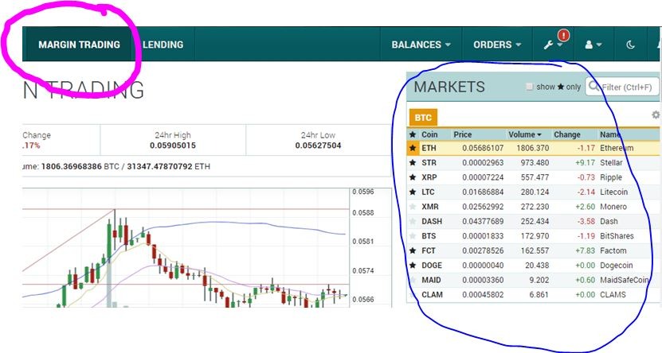Viewport: 662px width, 353px height.
Task: Click the star column header
Action: (x=413, y=134)
